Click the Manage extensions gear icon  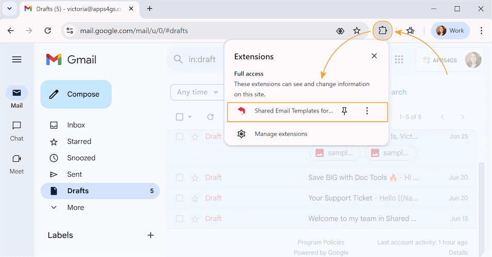pyautogui.click(x=241, y=134)
